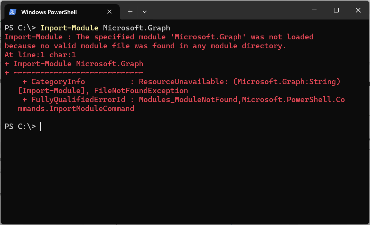Click the Windows PowerShell tab title

point(49,12)
